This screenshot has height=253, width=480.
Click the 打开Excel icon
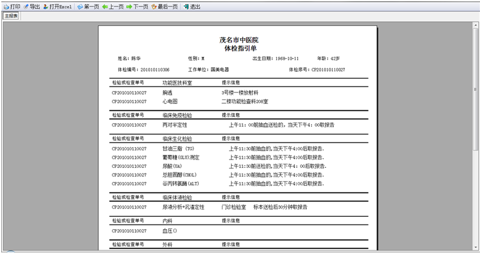46,6
